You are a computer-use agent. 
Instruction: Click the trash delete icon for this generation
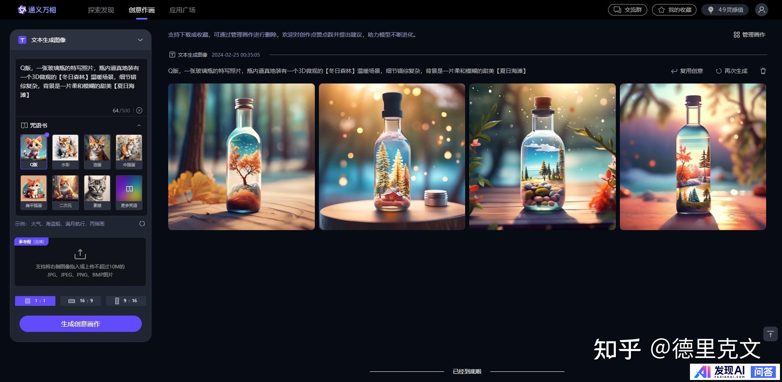click(x=763, y=71)
